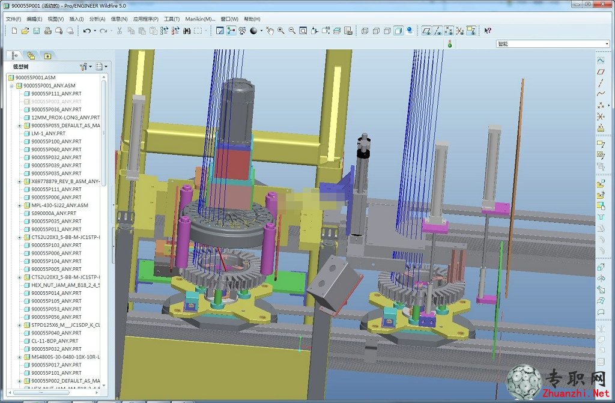Open the 视图(V) menu
The image size is (615, 403).
point(56,19)
